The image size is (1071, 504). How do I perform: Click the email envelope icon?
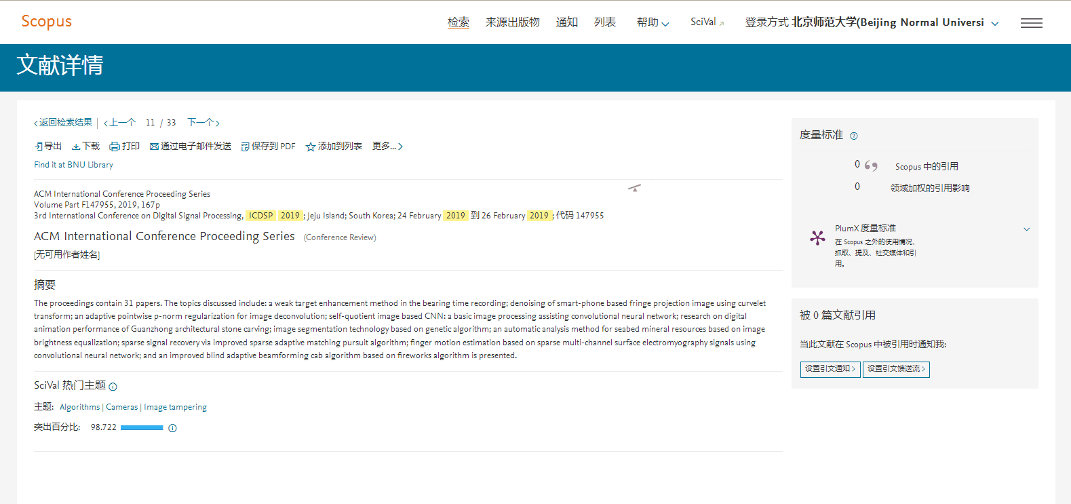pyautogui.click(x=154, y=147)
